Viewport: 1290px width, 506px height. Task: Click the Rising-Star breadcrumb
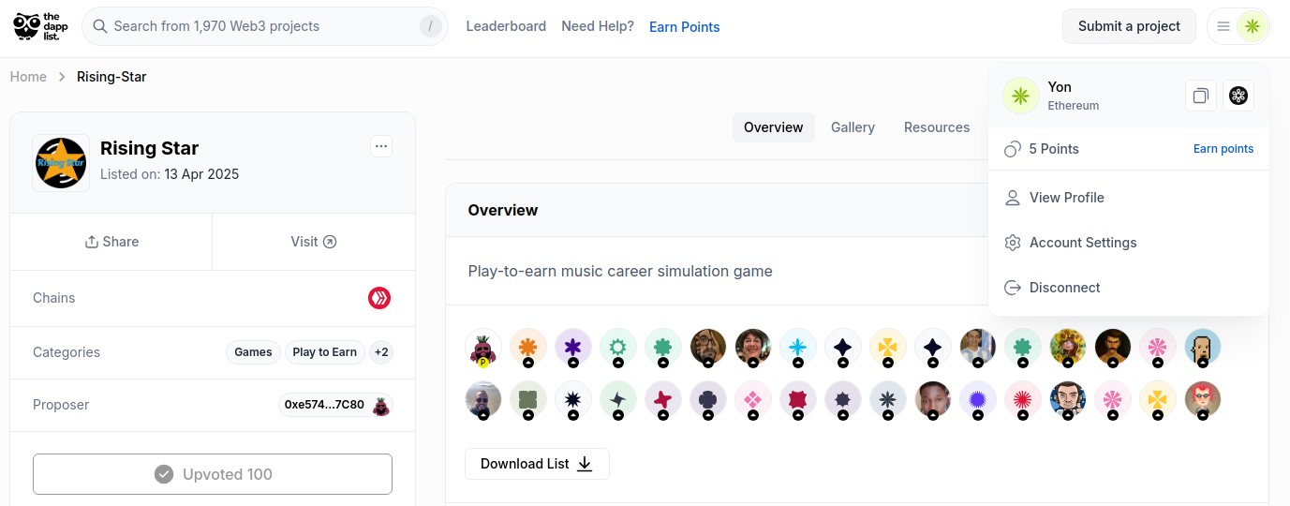(111, 77)
